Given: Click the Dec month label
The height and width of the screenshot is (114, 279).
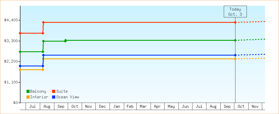Looking at the screenshot, I should tap(102, 107).
